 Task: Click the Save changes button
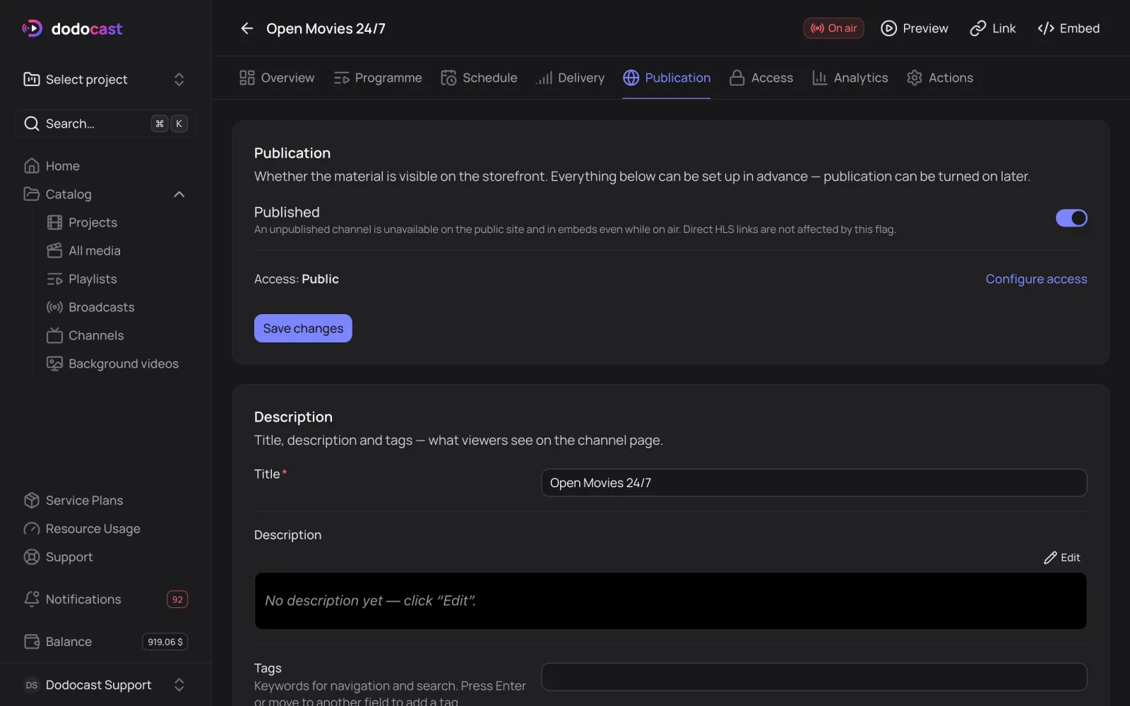(303, 328)
